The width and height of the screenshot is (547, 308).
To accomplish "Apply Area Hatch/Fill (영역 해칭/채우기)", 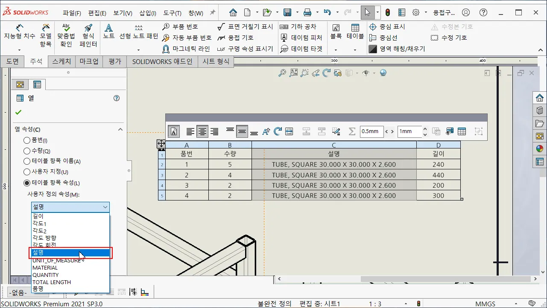I will [x=397, y=49].
